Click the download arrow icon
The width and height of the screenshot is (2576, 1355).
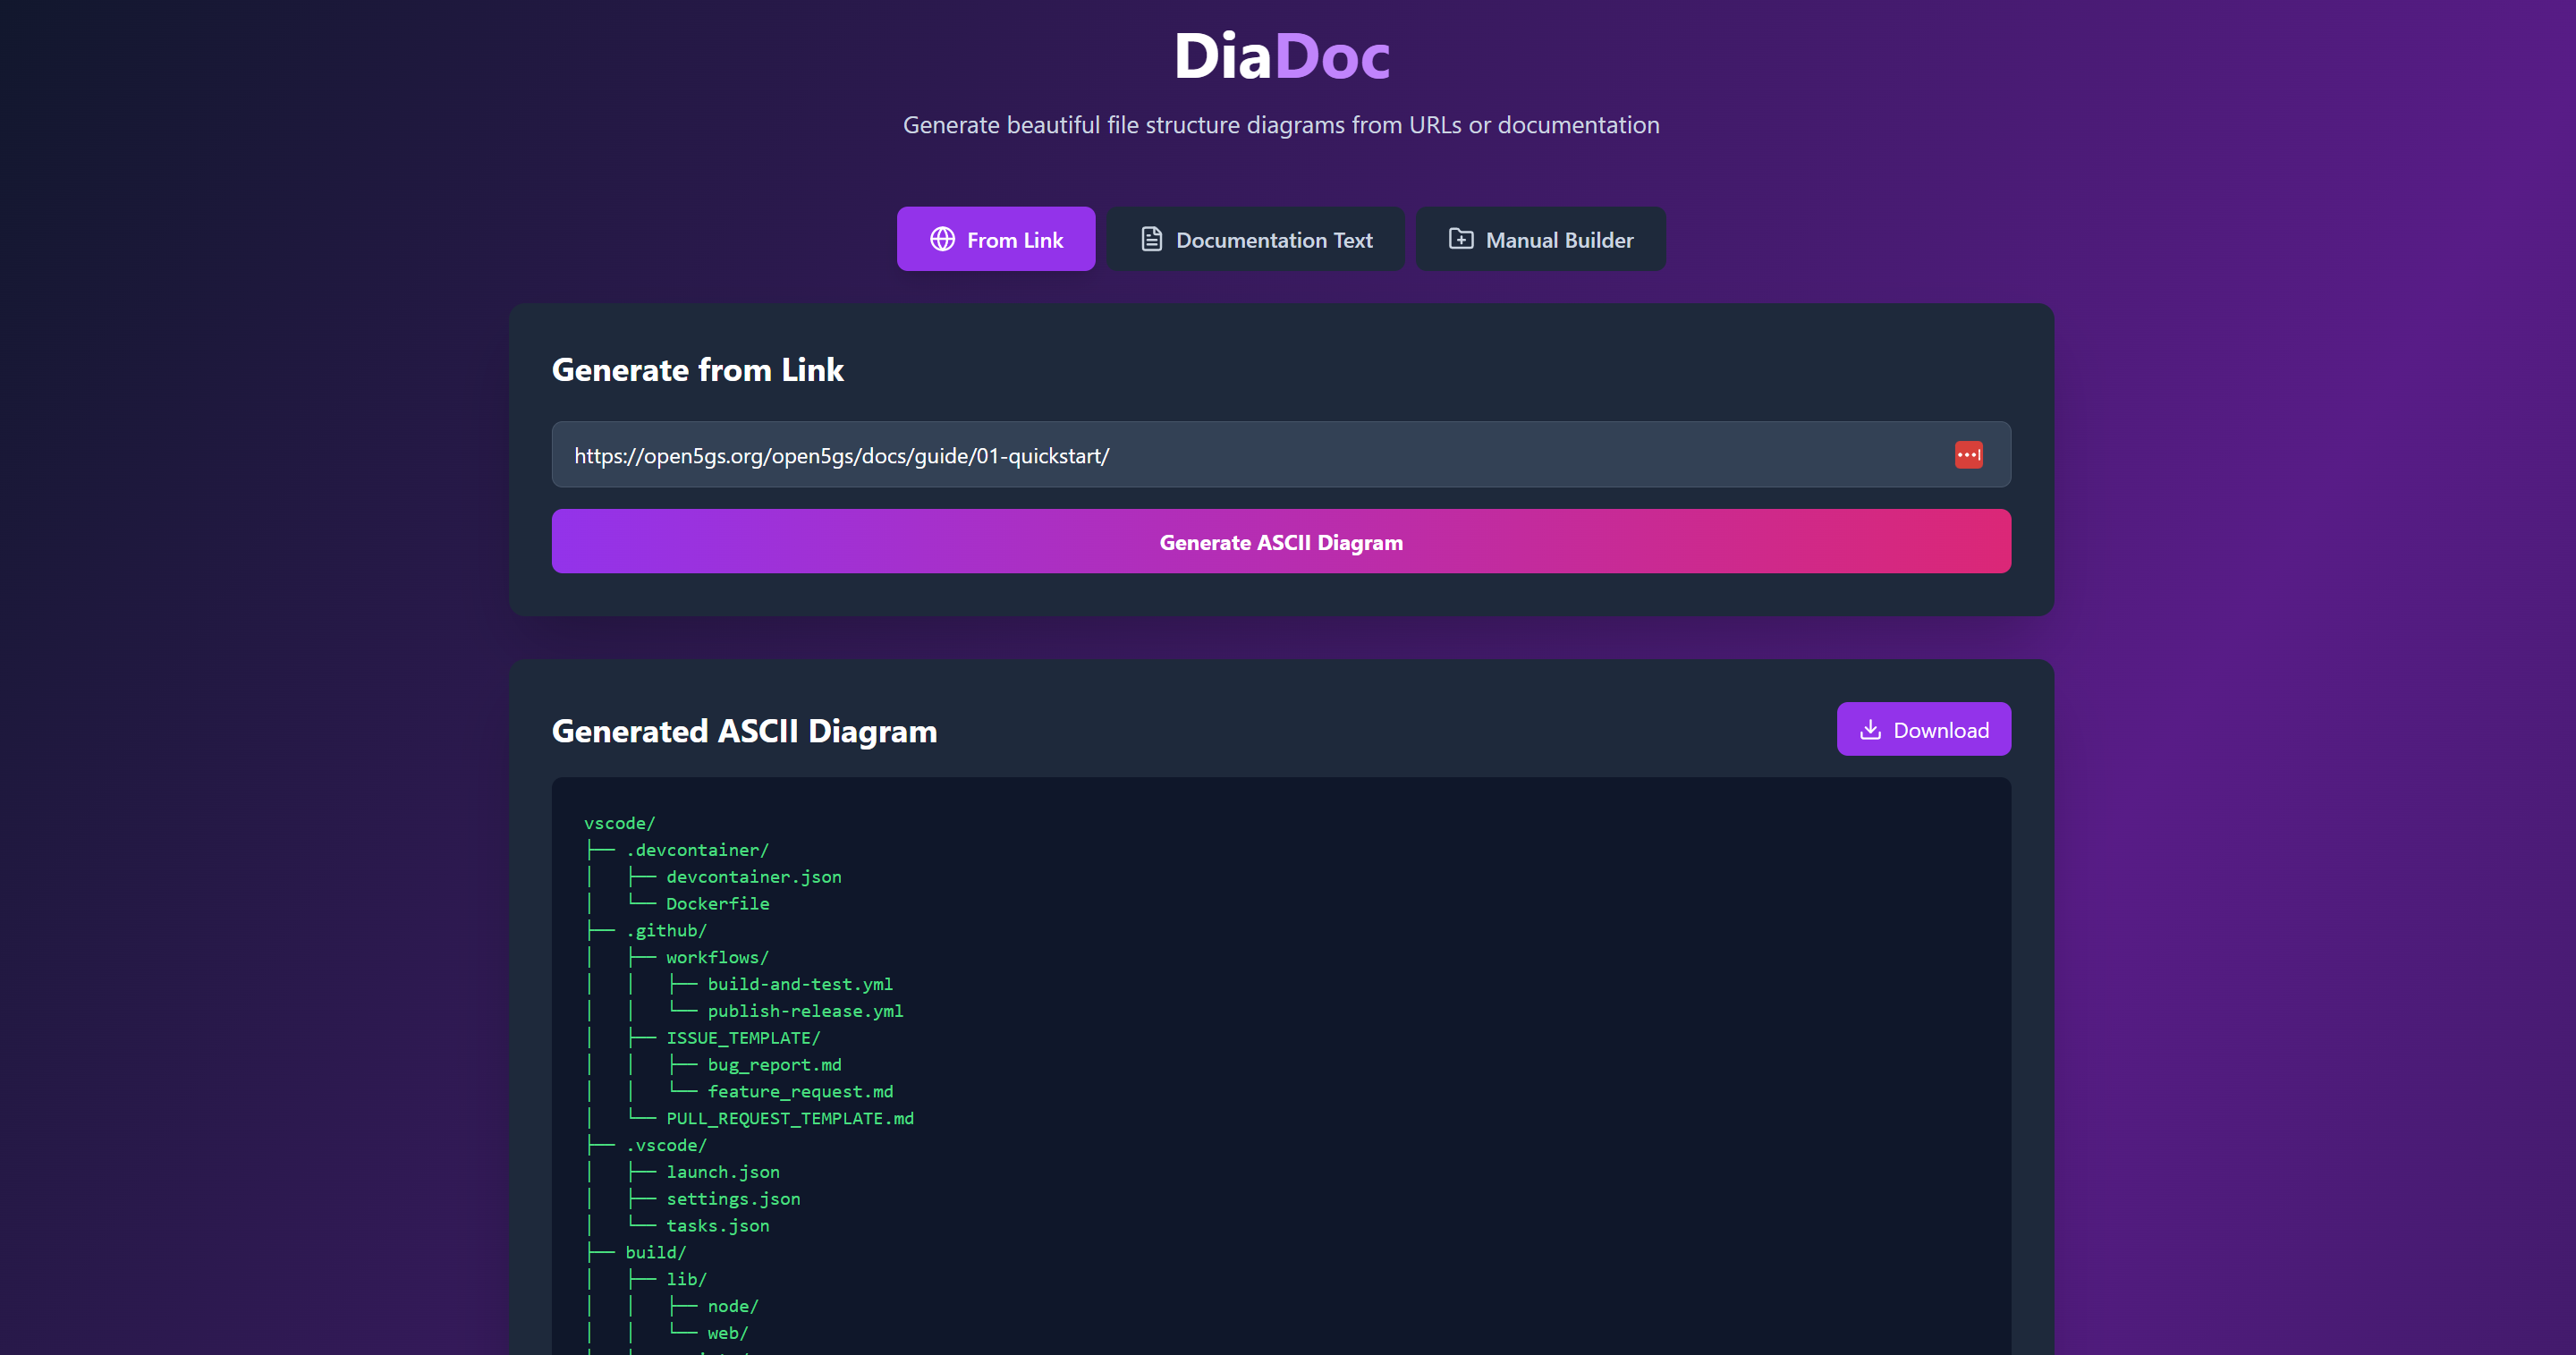pos(1870,730)
